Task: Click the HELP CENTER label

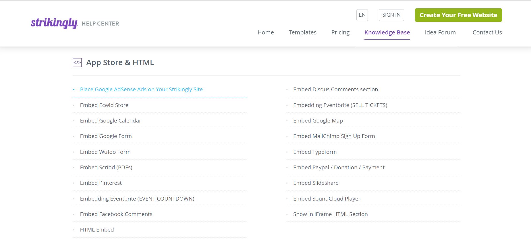Action: [x=100, y=24]
